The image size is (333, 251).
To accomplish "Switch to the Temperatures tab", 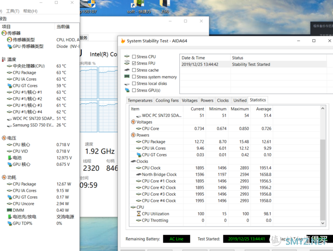I will [x=140, y=100].
